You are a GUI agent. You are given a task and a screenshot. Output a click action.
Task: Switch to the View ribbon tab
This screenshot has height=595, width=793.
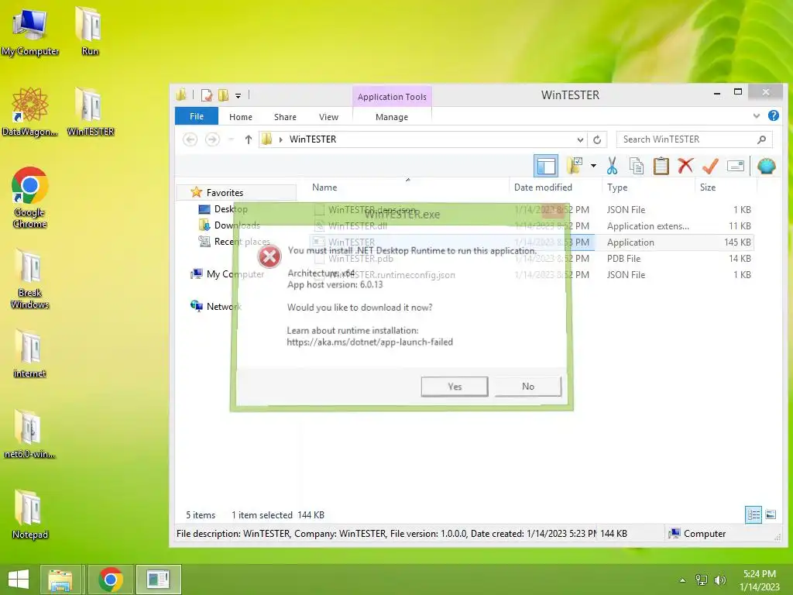pos(328,117)
